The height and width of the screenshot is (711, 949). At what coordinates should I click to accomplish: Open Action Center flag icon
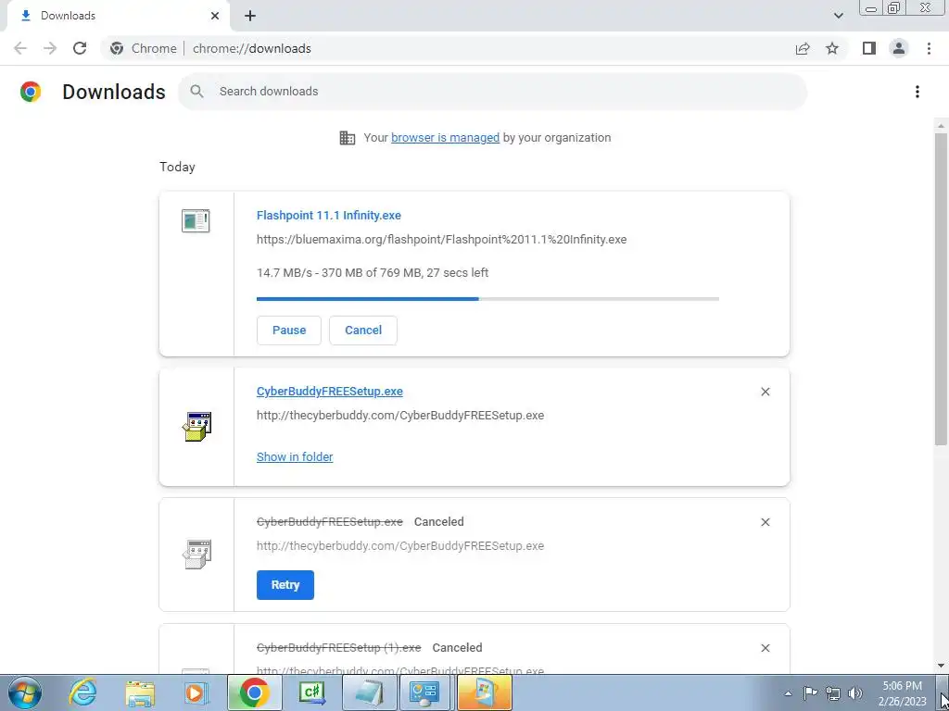pos(810,692)
